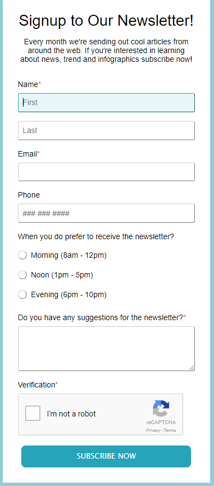This screenshot has width=214, height=486.
Task: Focus the newsletter suggestions text area
Action: point(106,349)
